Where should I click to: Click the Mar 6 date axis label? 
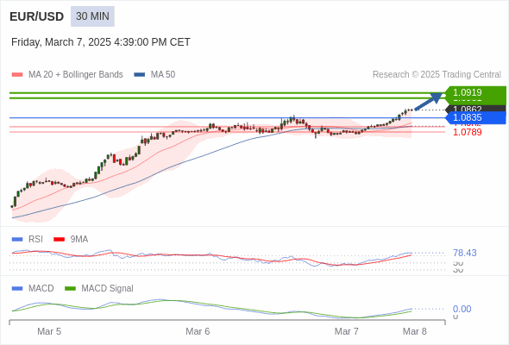click(x=198, y=331)
